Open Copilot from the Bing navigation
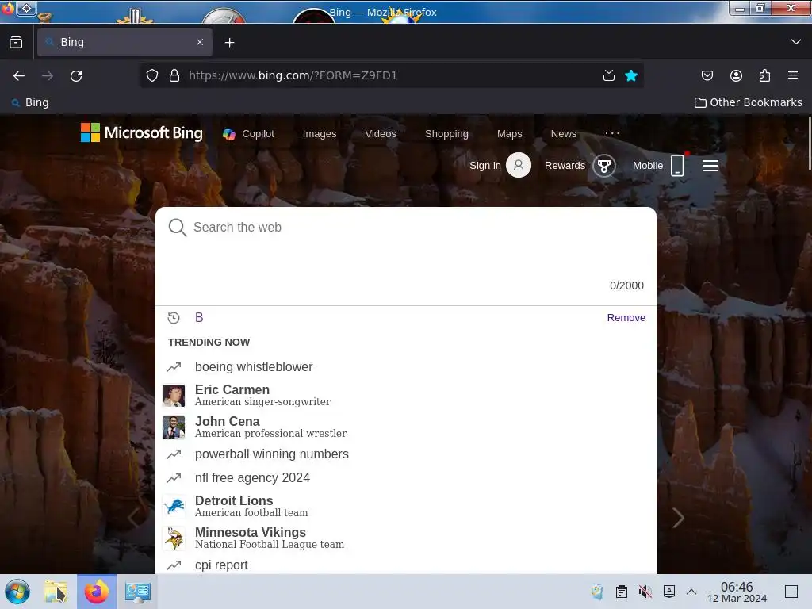The image size is (812, 609). tap(248, 134)
